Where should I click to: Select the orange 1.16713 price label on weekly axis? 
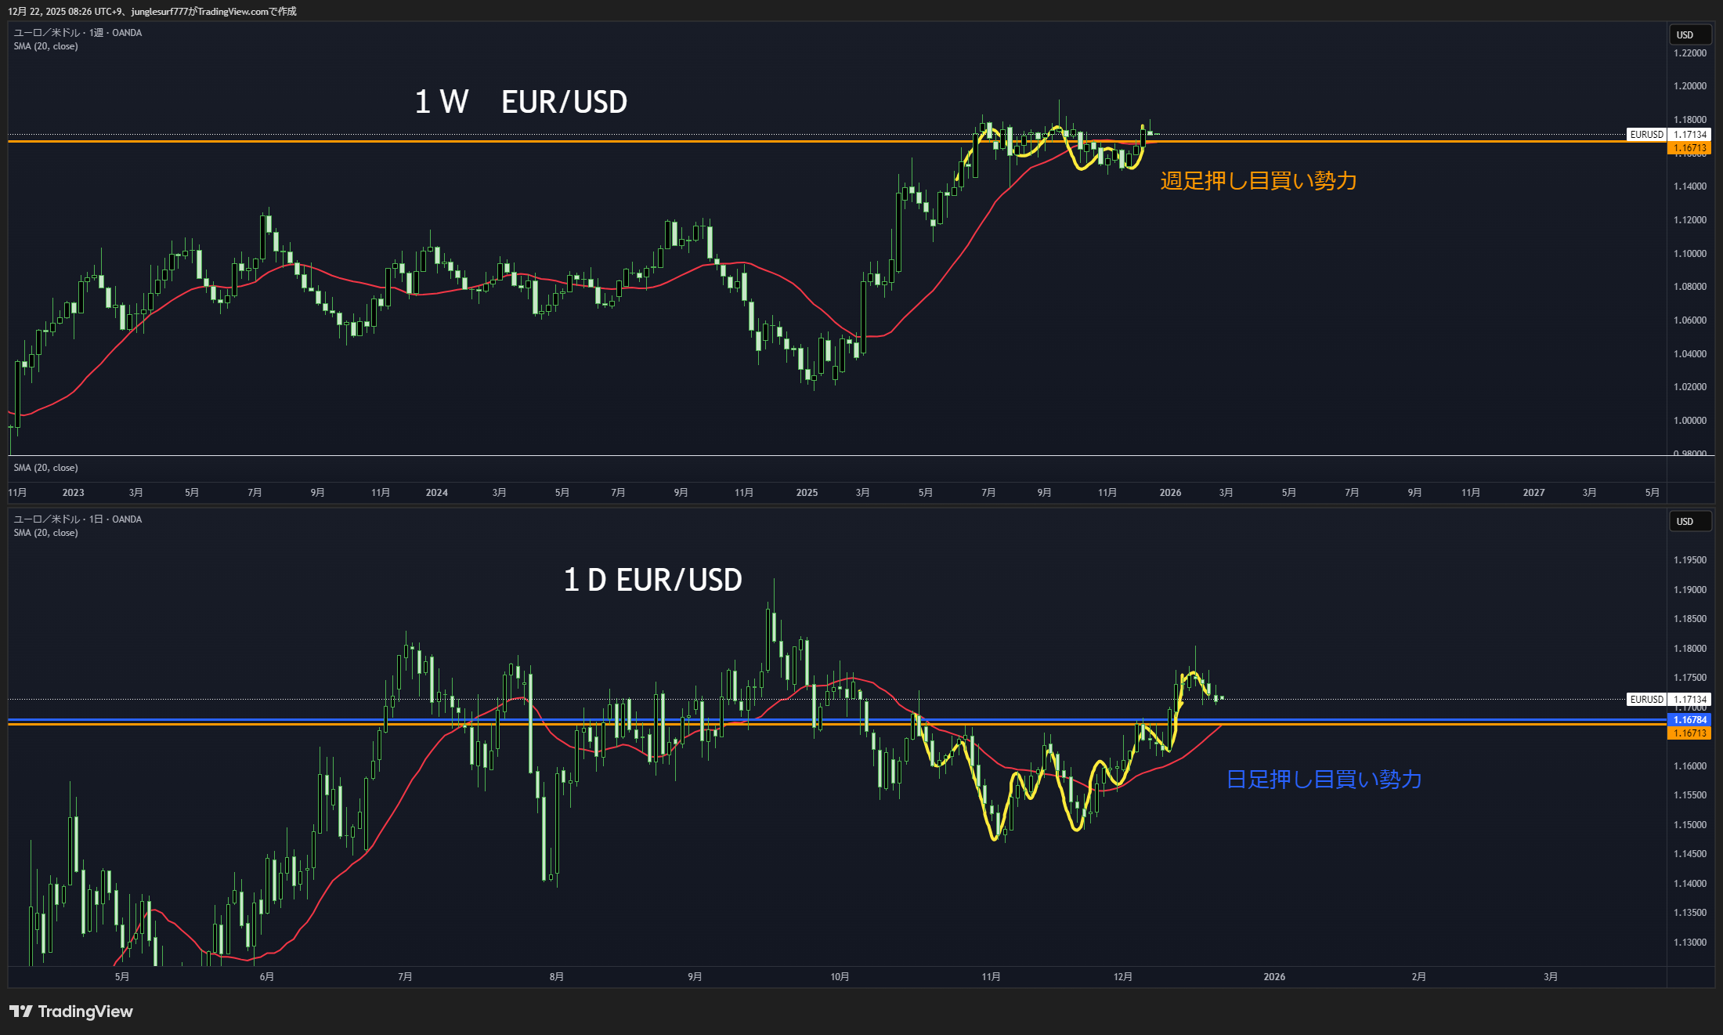pyautogui.click(x=1689, y=148)
